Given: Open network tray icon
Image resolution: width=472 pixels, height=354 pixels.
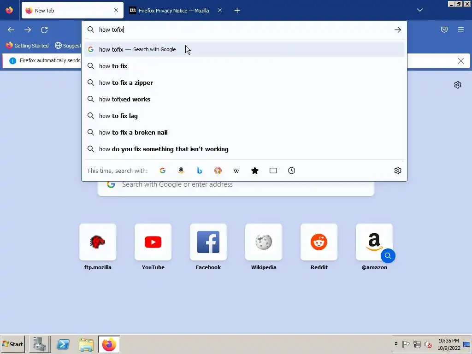Looking at the screenshot, I should point(417,344).
